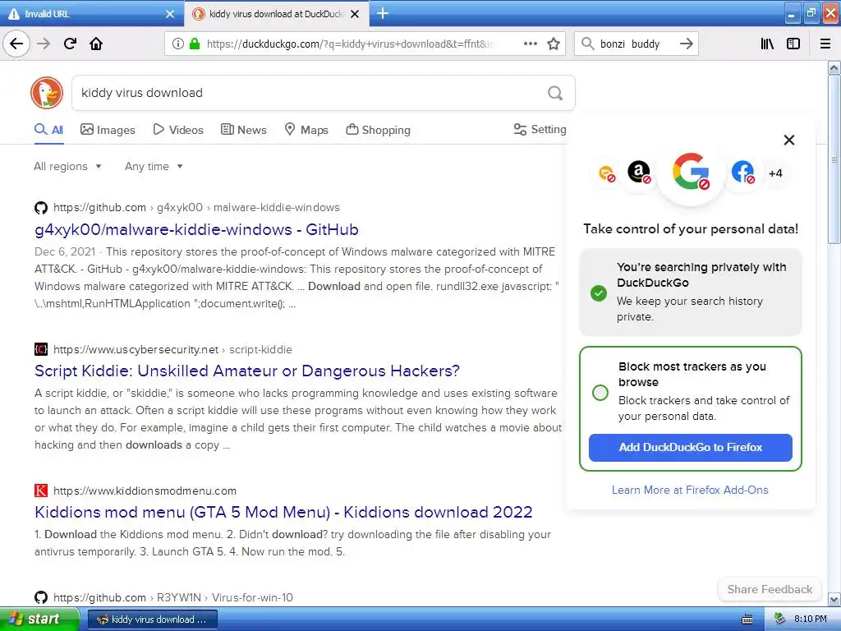Screen dimensions: 841x631
Task: Click GitHub favicon of malware-kiddie-windows result
Action: pos(41,208)
